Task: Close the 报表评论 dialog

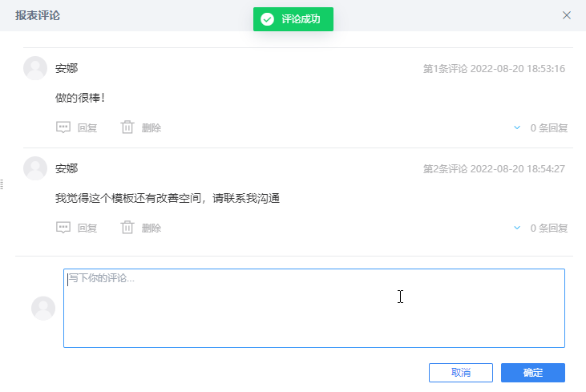Action: pyautogui.click(x=567, y=15)
